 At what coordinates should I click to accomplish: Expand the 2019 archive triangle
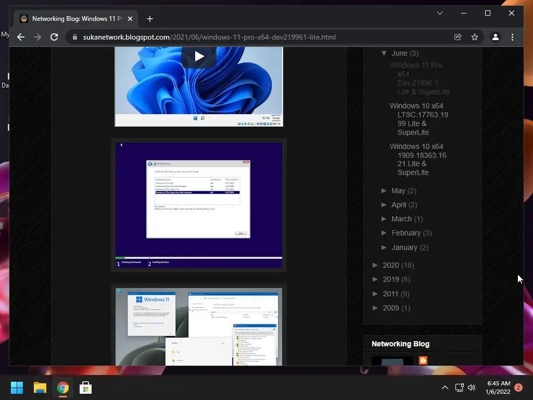pos(375,279)
